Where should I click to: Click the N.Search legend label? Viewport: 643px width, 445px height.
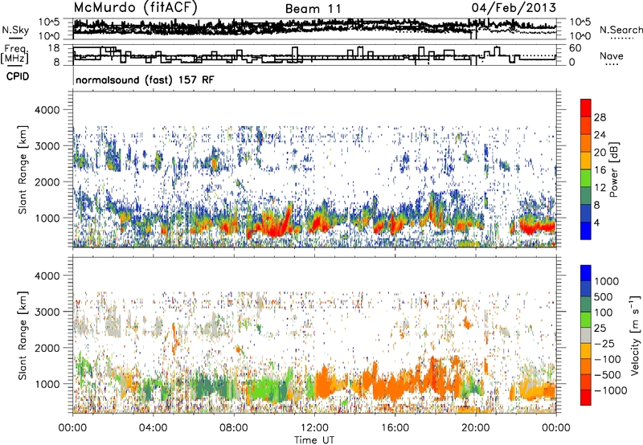pos(620,30)
